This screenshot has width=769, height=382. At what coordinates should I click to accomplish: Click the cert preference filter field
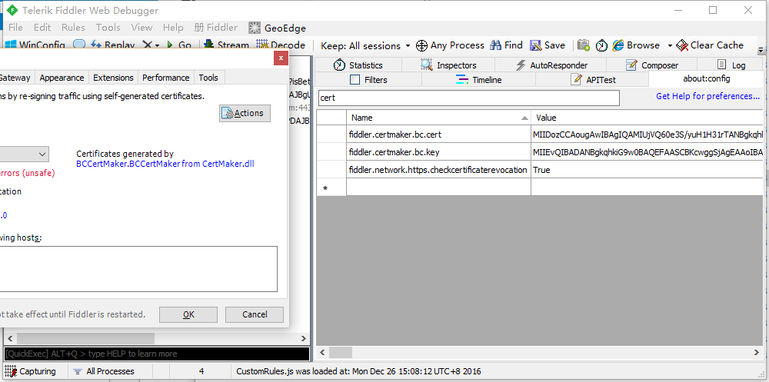click(x=469, y=98)
